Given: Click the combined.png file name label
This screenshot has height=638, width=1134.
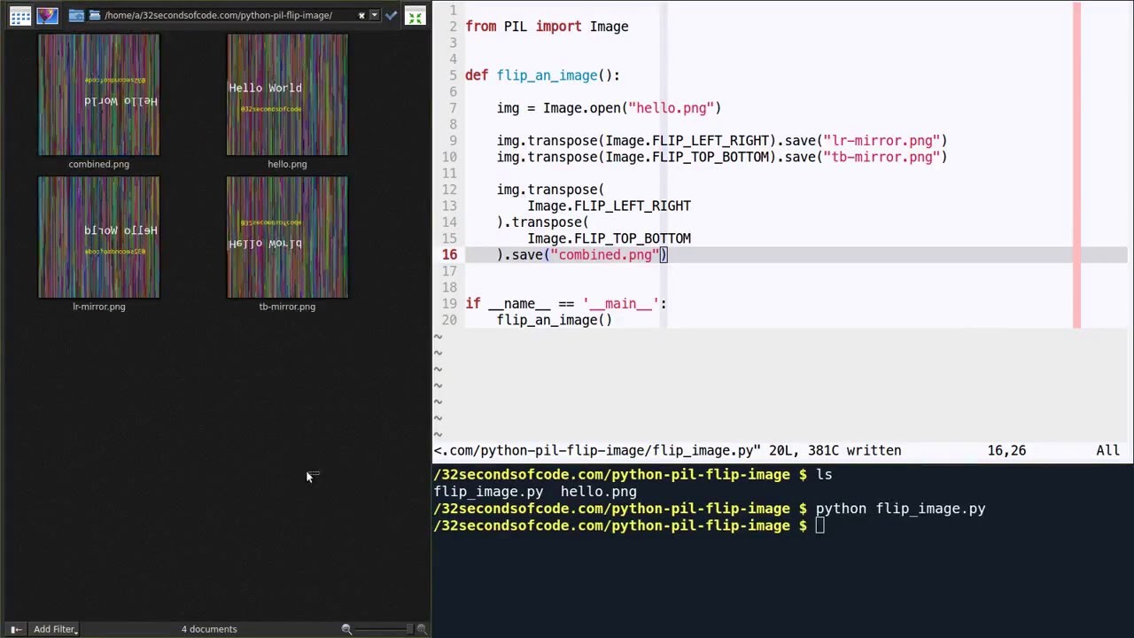Looking at the screenshot, I should click(x=99, y=164).
